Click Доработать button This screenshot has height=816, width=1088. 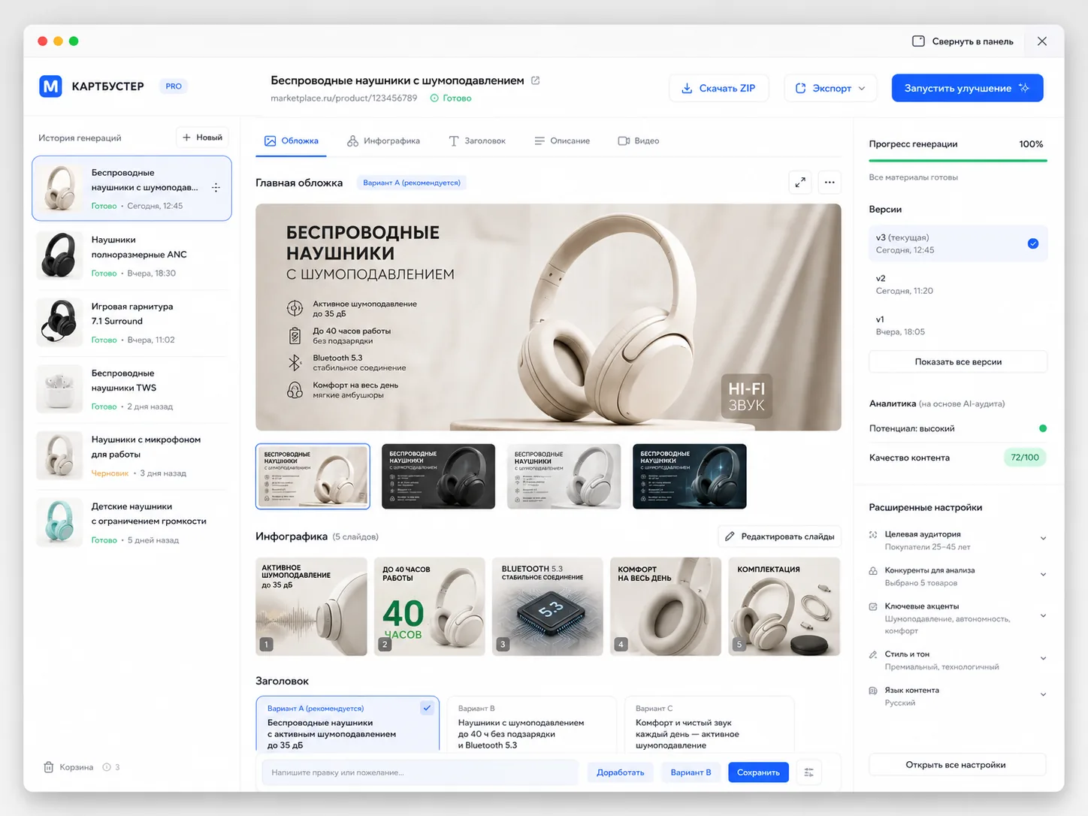[x=621, y=772]
